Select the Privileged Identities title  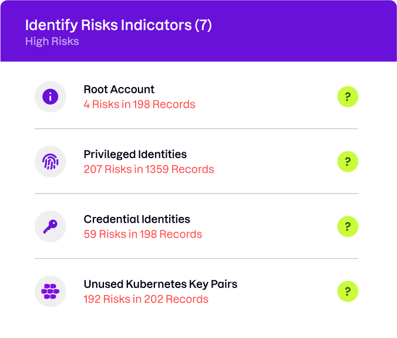click(x=135, y=154)
